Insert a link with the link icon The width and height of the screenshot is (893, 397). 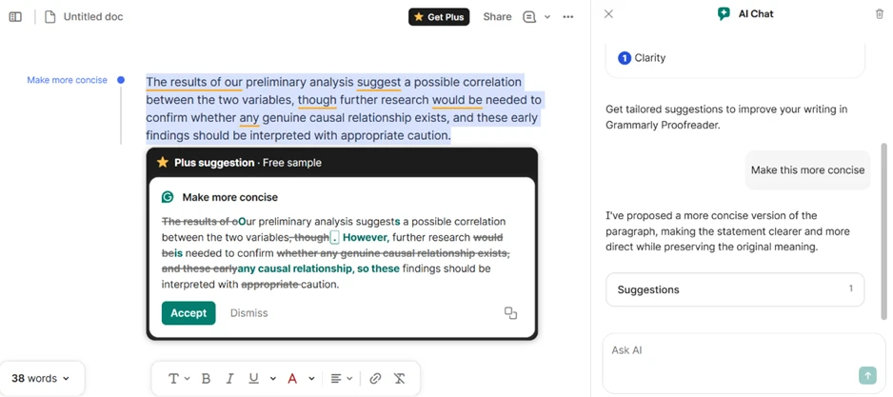point(375,378)
